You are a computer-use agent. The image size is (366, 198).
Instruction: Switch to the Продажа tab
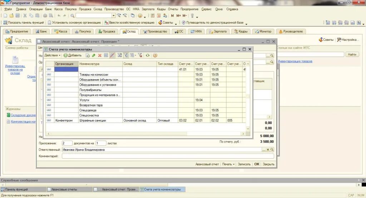(107, 31)
